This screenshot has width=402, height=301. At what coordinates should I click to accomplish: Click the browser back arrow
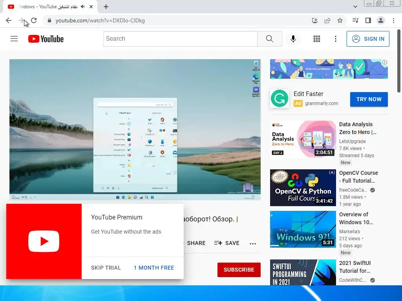tap(9, 20)
